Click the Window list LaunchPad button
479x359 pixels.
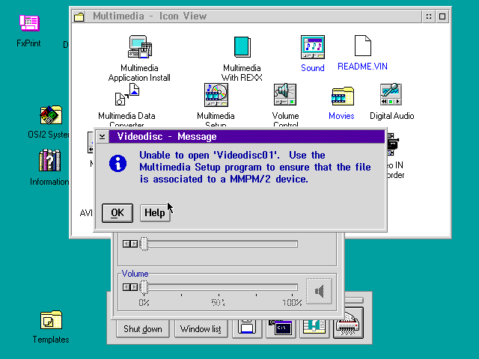pyautogui.click(x=201, y=329)
